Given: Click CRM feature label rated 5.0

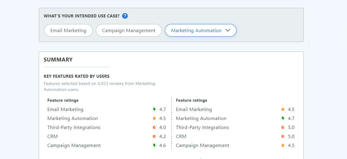Looking at the screenshot, I should coord(181,136).
